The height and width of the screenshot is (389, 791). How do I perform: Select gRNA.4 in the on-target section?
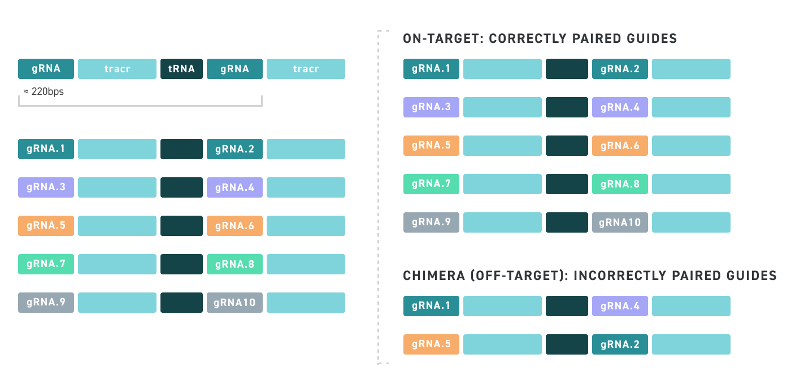click(x=620, y=107)
